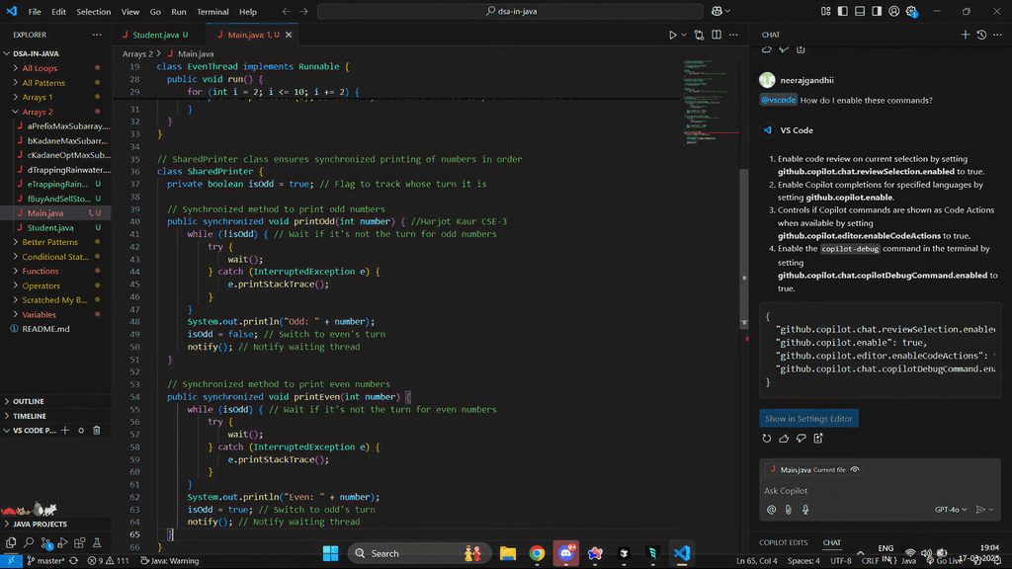Attach a file with the paperclip in Copilot chat
1012x569 pixels.
pos(789,509)
